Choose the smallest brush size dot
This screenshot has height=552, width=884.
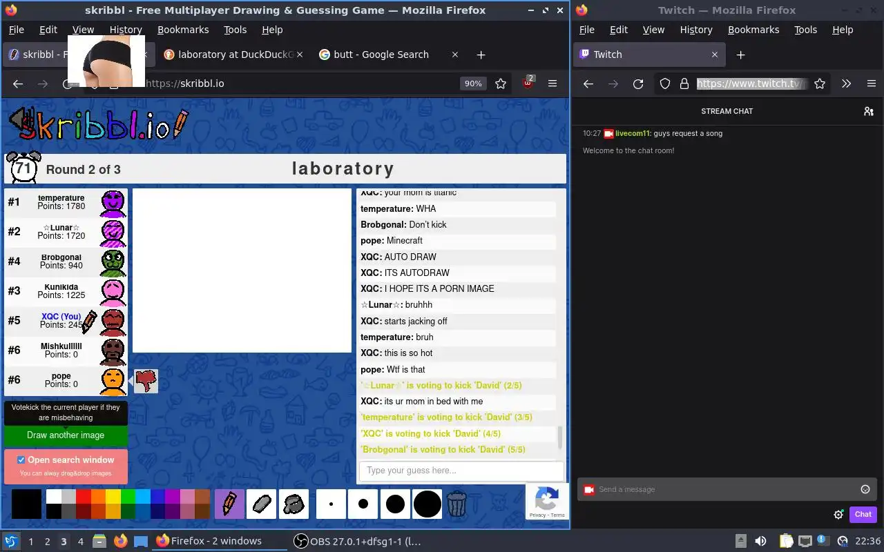click(331, 504)
